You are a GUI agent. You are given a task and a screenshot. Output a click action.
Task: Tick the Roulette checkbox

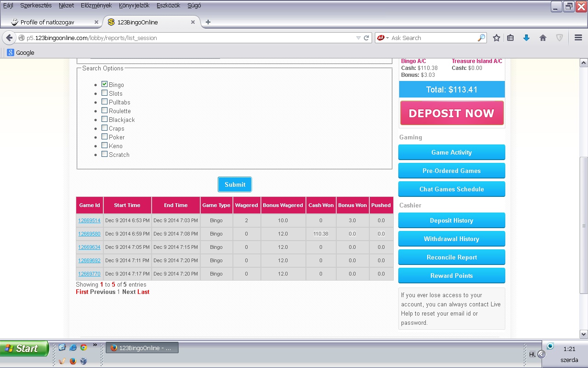coord(105,110)
